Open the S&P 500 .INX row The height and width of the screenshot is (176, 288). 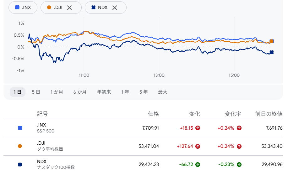pos(143,128)
